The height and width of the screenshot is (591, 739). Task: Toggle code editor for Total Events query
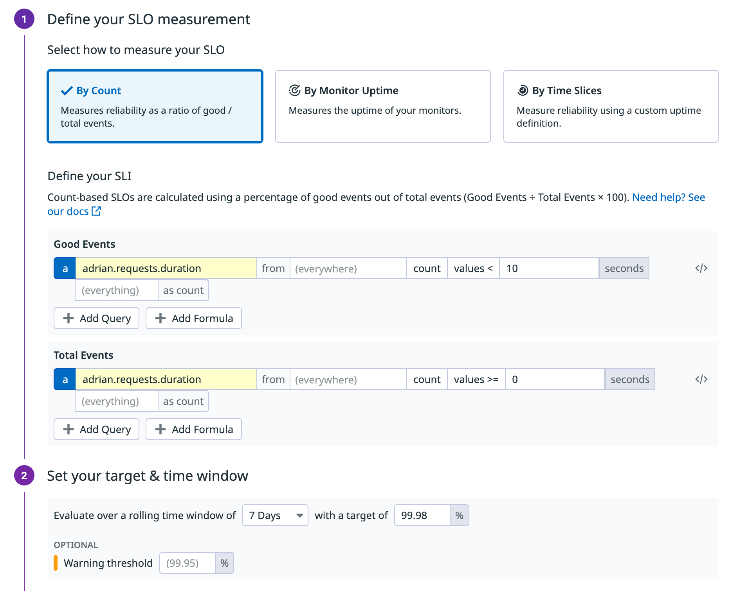click(701, 379)
